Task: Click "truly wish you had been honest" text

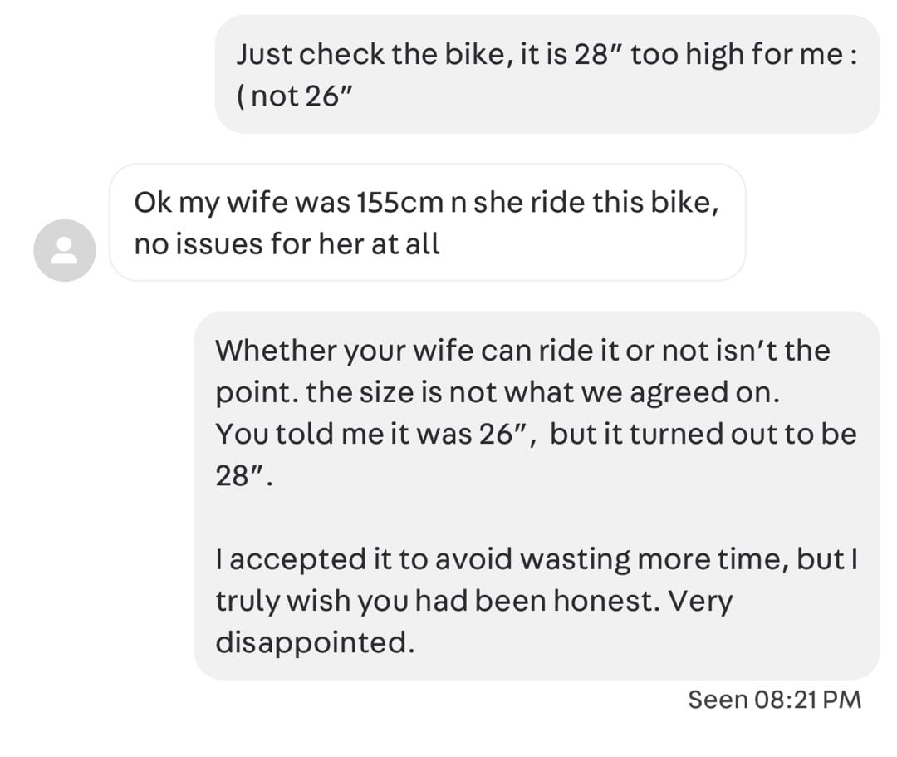Action: click(x=434, y=602)
